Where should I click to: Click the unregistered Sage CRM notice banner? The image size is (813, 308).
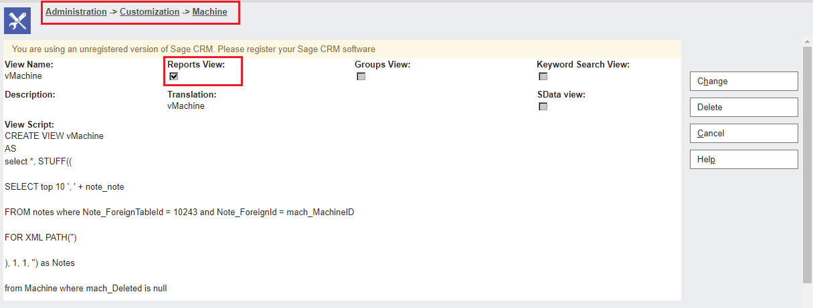pos(193,49)
